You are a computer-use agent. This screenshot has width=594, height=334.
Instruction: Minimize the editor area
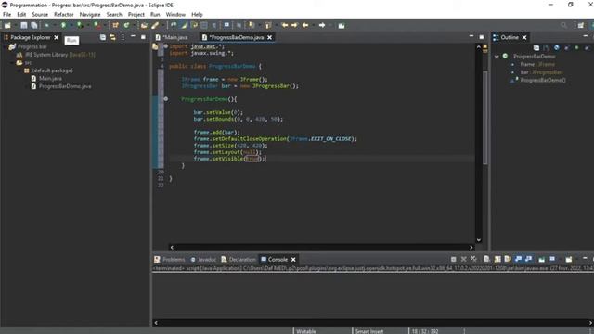pyautogui.click(x=471, y=36)
